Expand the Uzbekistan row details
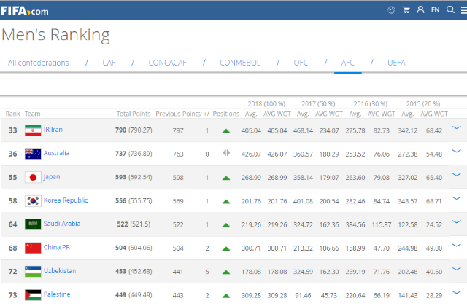Viewport: 467px width, 306px height. (x=456, y=269)
